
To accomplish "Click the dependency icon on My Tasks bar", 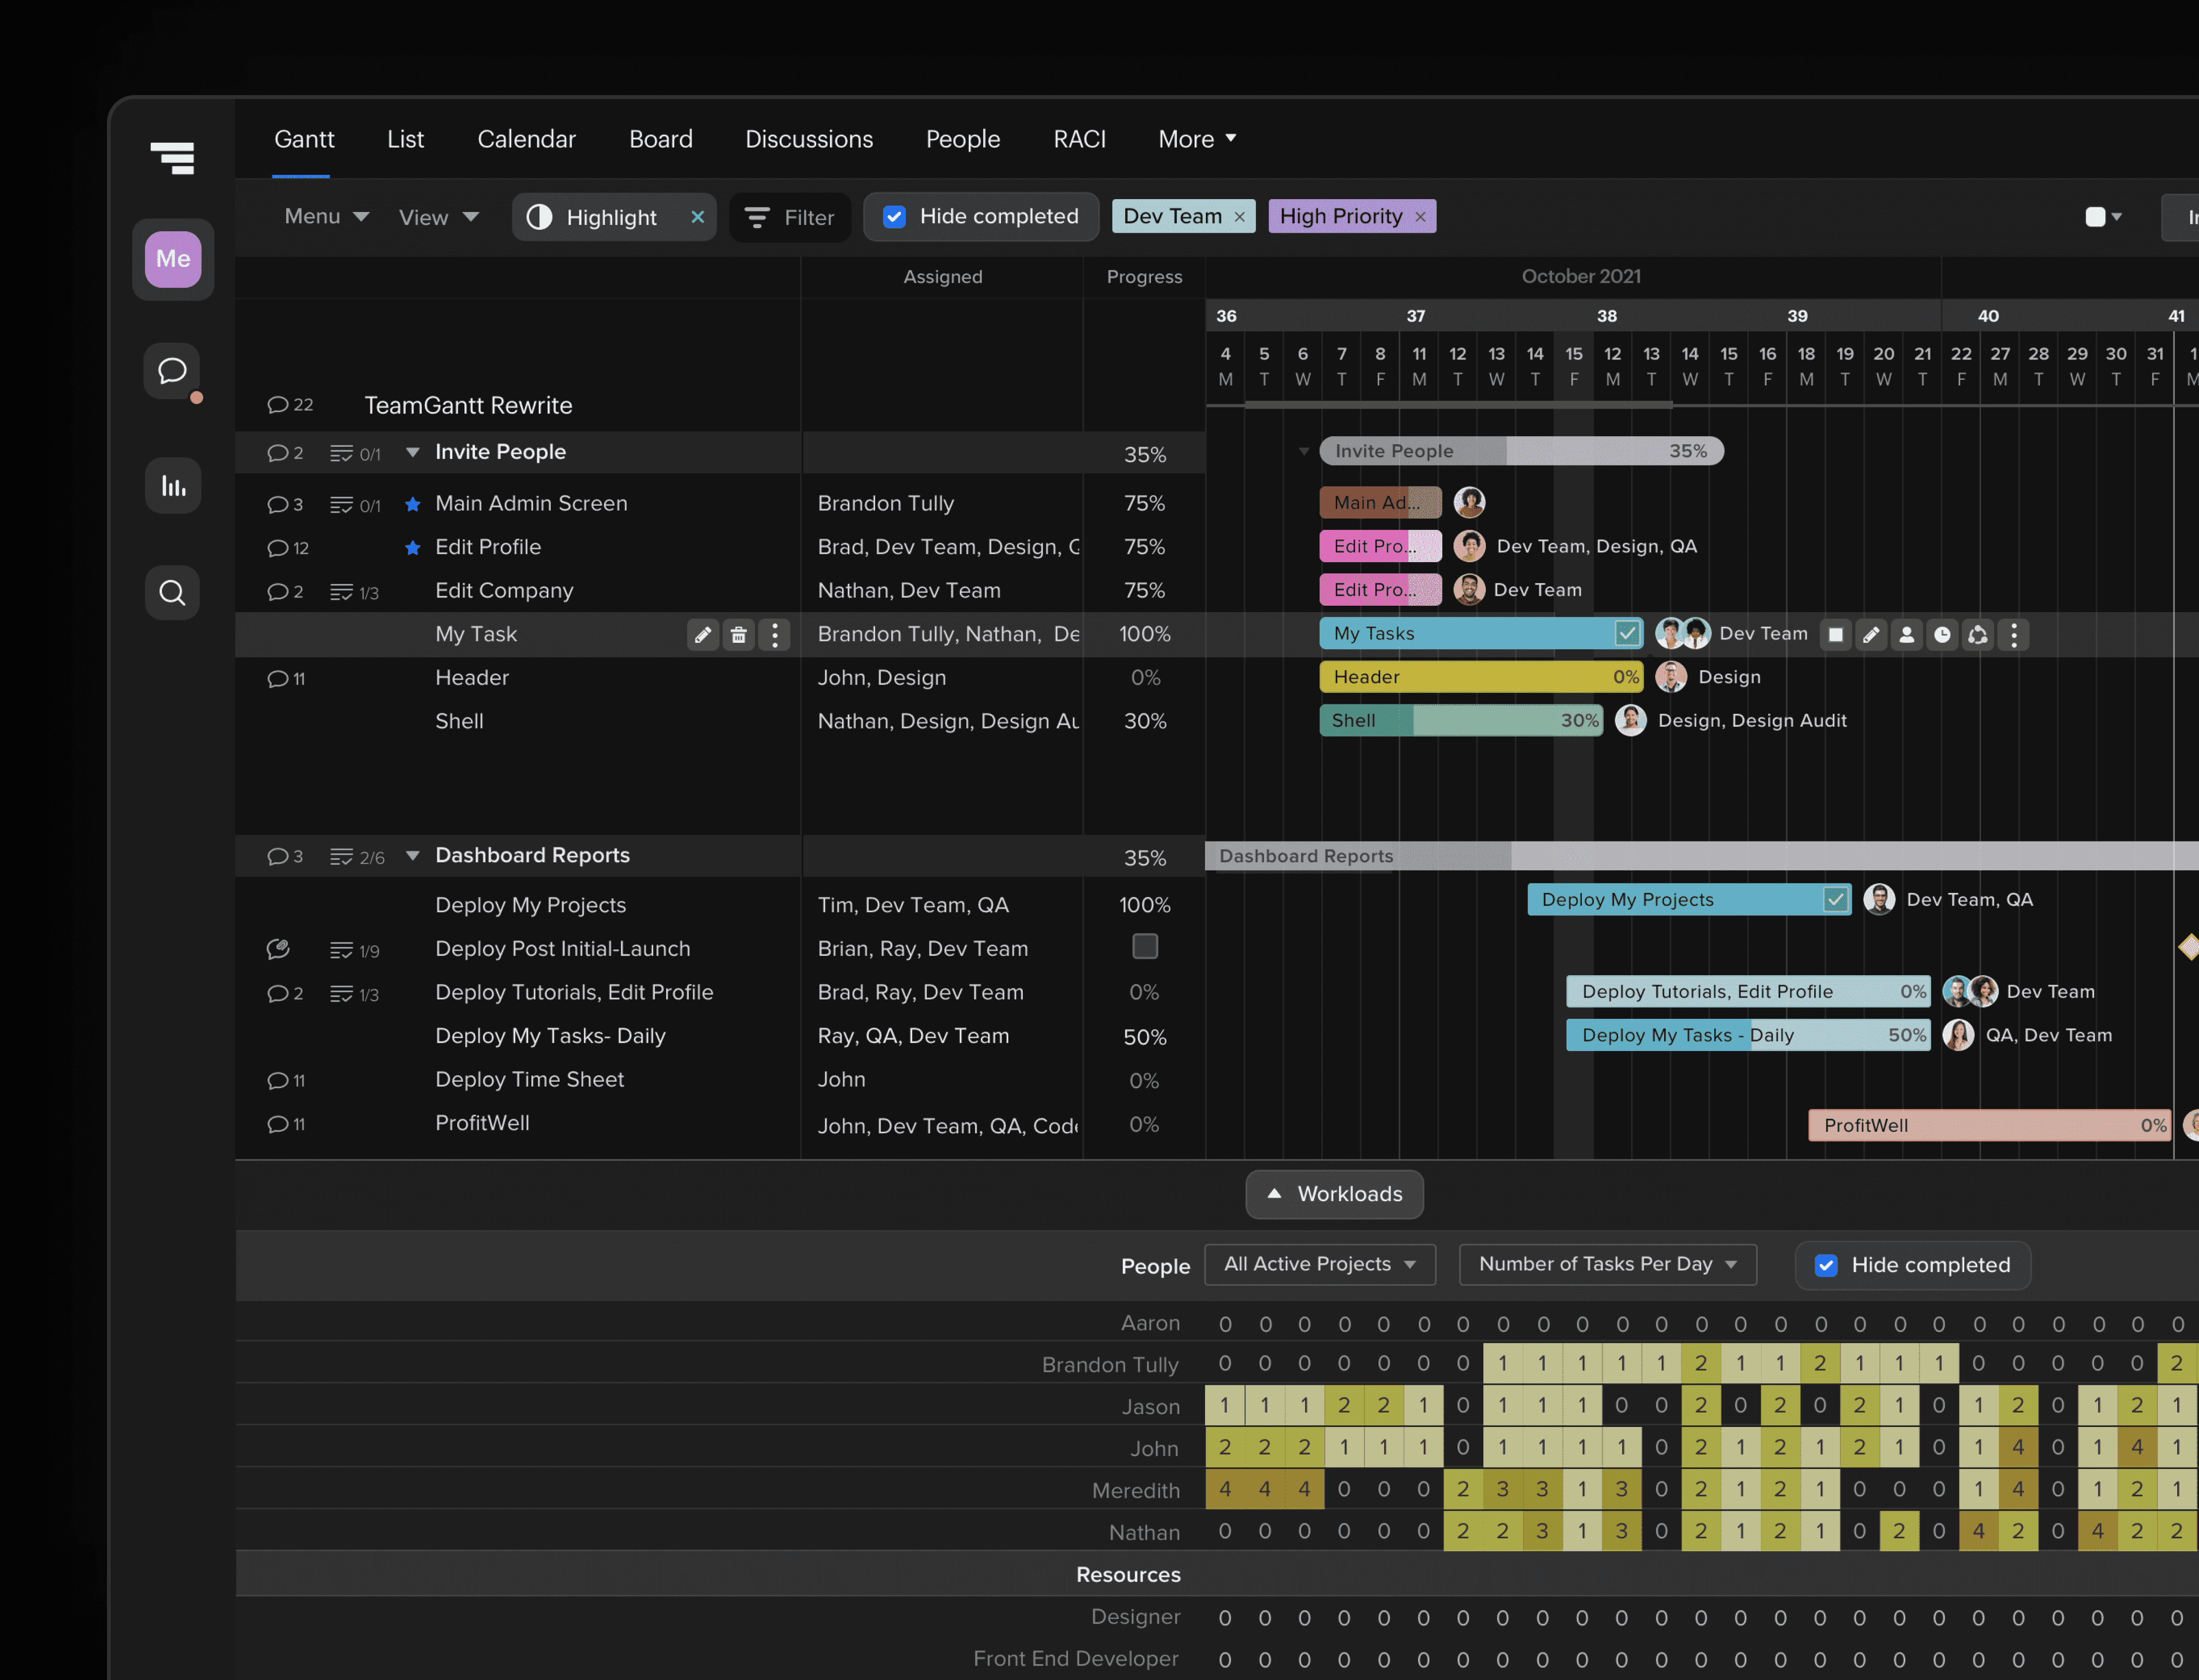I will tap(1978, 635).
